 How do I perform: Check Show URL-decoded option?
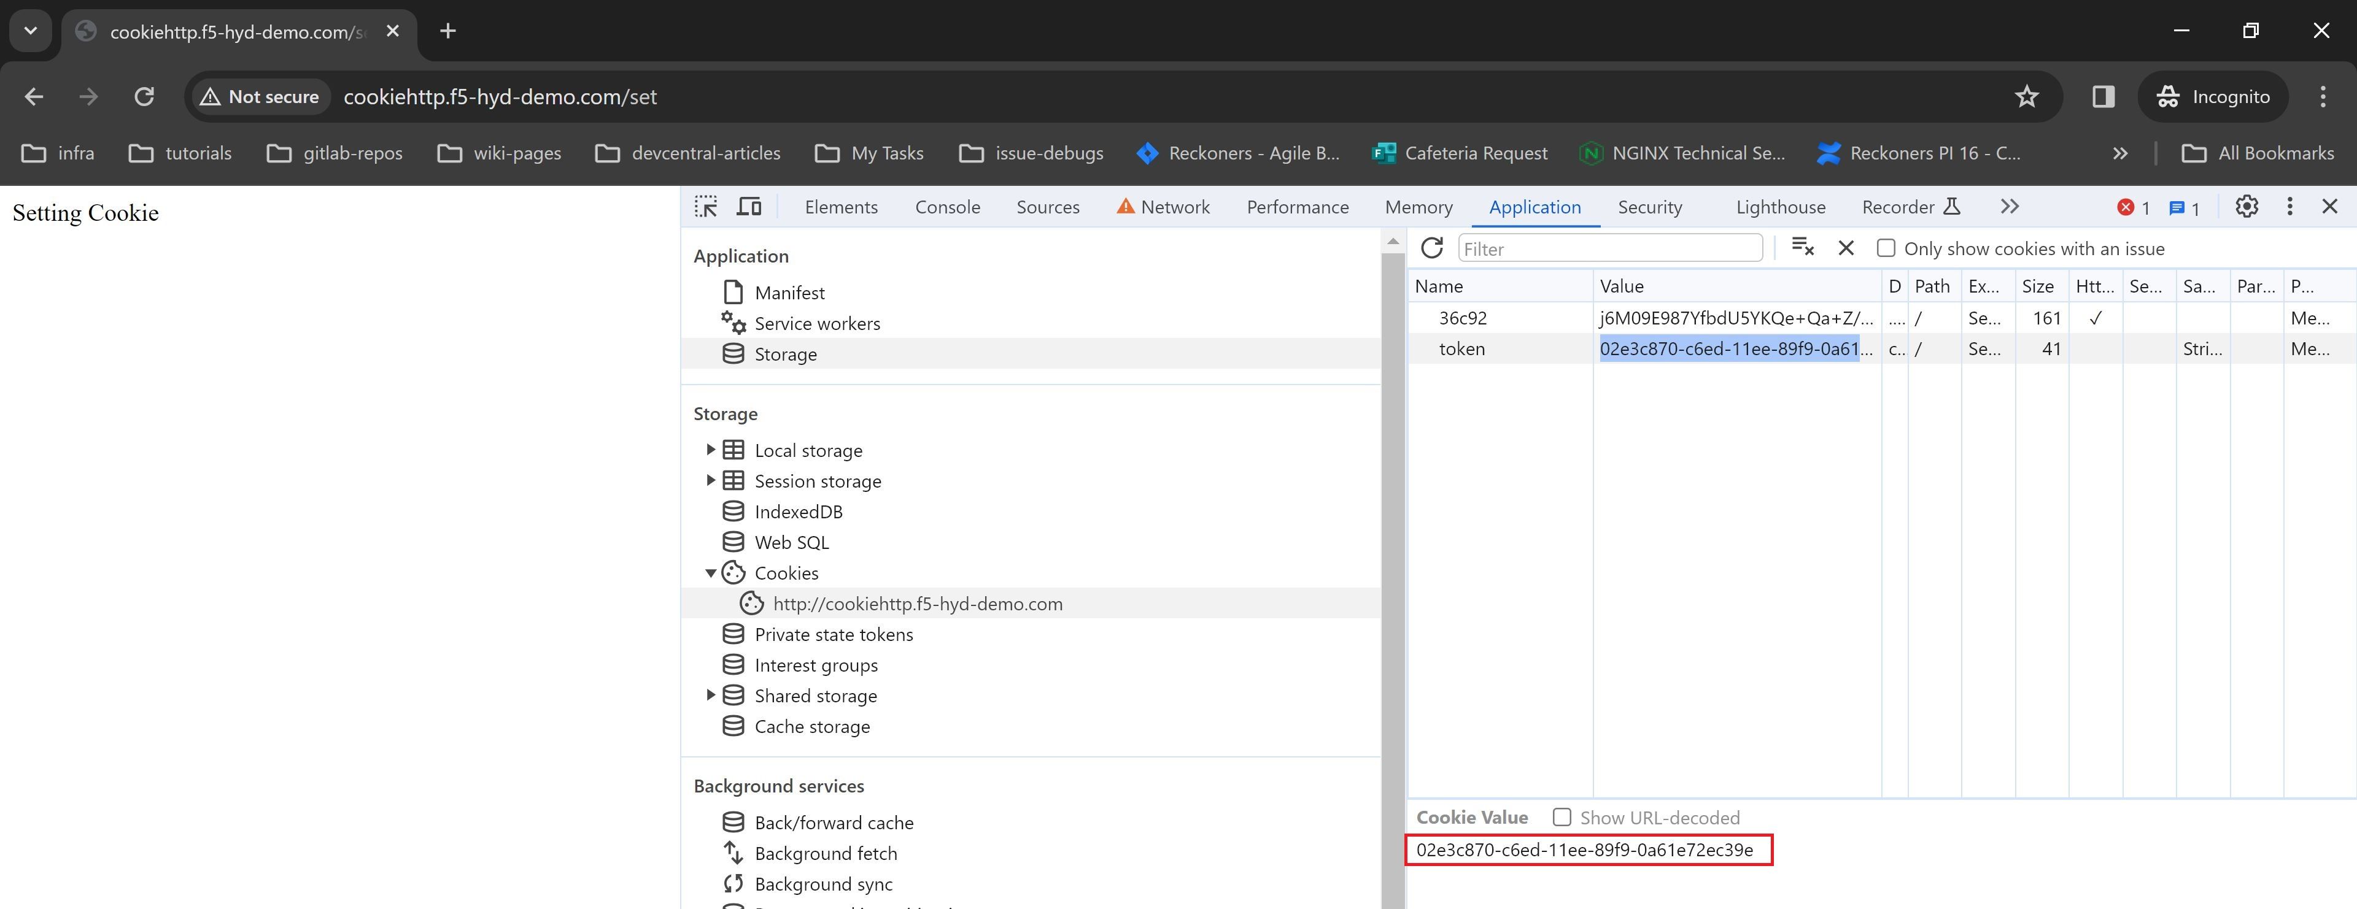pyautogui.click(x=1562, y=816)
